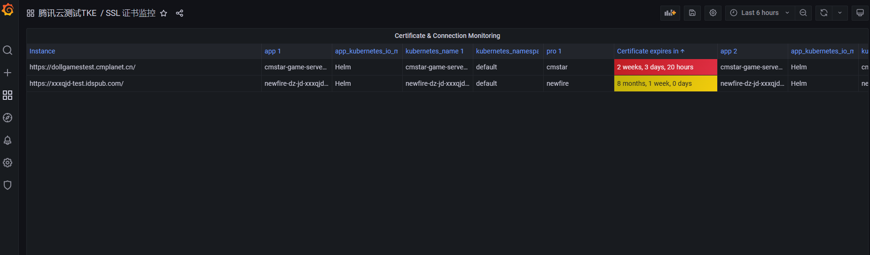This screenshot has height=255, width=870.
Task: Open Certificate & Connection Monitoring panel menu
Action: click(447, 36)
